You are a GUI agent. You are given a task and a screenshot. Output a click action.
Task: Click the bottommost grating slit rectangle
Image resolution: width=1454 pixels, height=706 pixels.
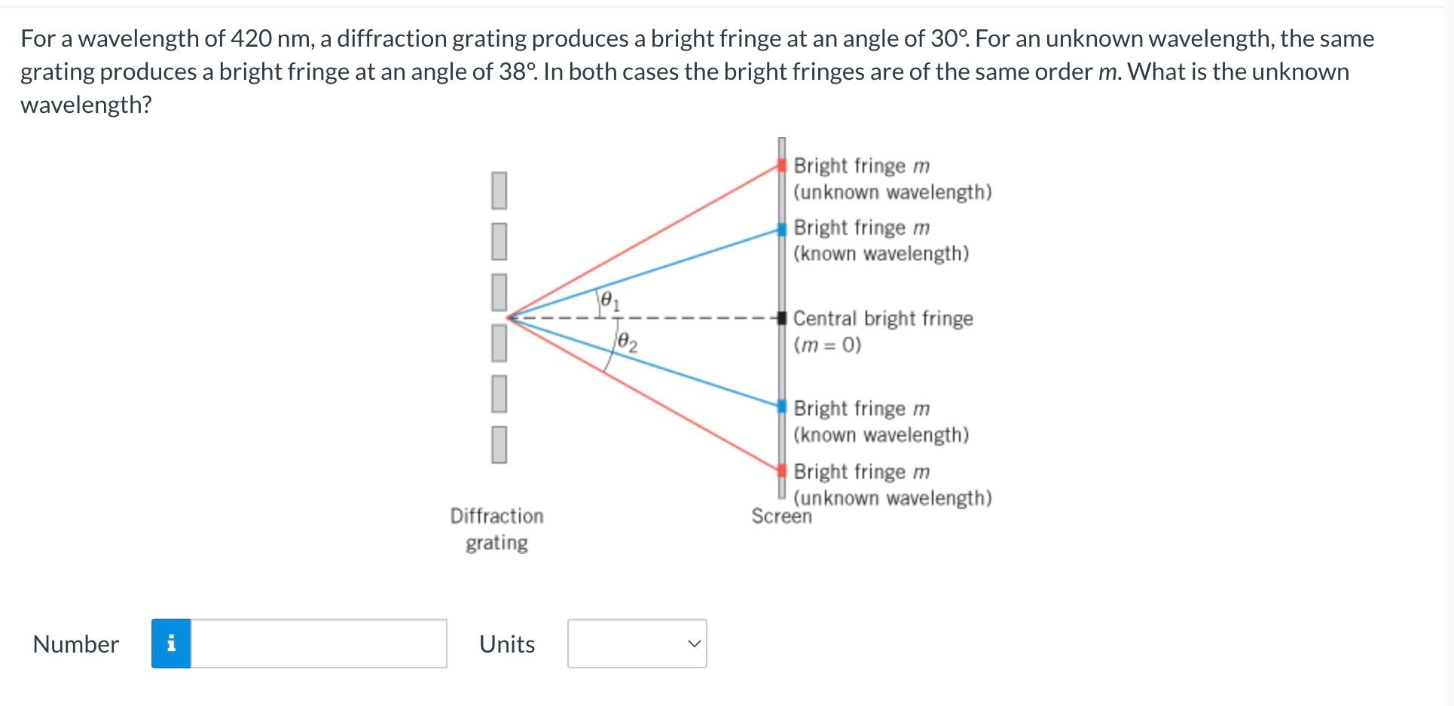pyautogui.click(x=499, y=444)
